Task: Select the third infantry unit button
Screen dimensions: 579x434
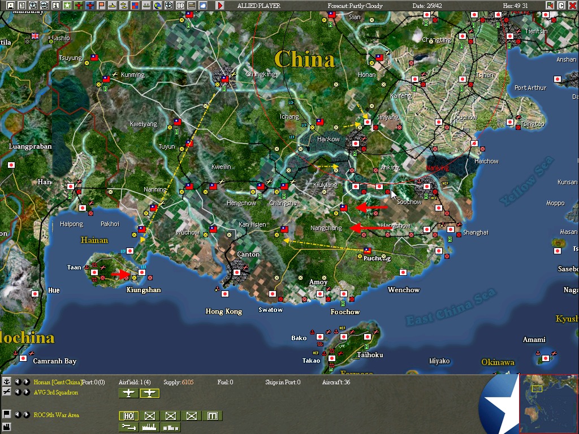Action: tap(191, 416)
